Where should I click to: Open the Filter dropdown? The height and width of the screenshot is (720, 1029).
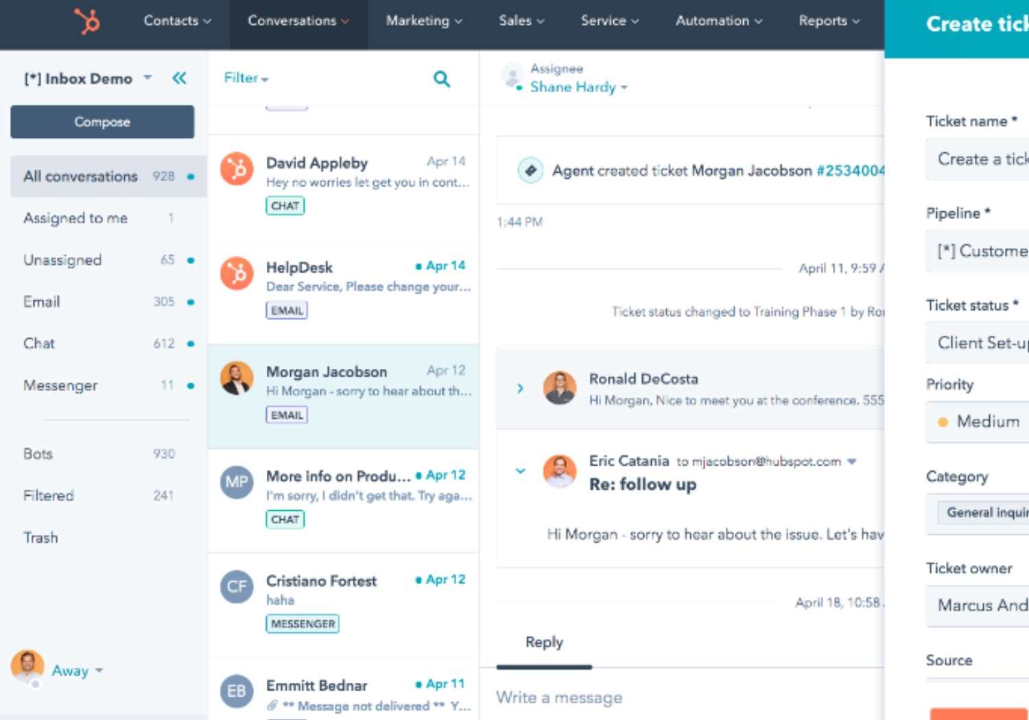coord(246,78)
